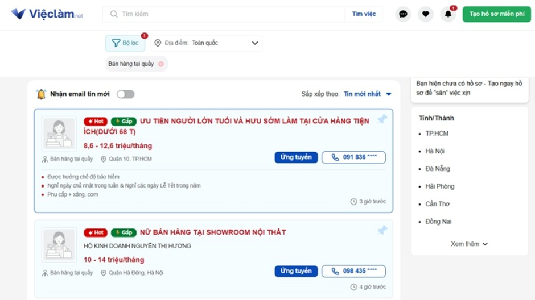Image resolution: width=535 pixels, height=300 pixels.
Task: Toggle 'Nhận email tin mới' switch
Action: pos(125,94)
